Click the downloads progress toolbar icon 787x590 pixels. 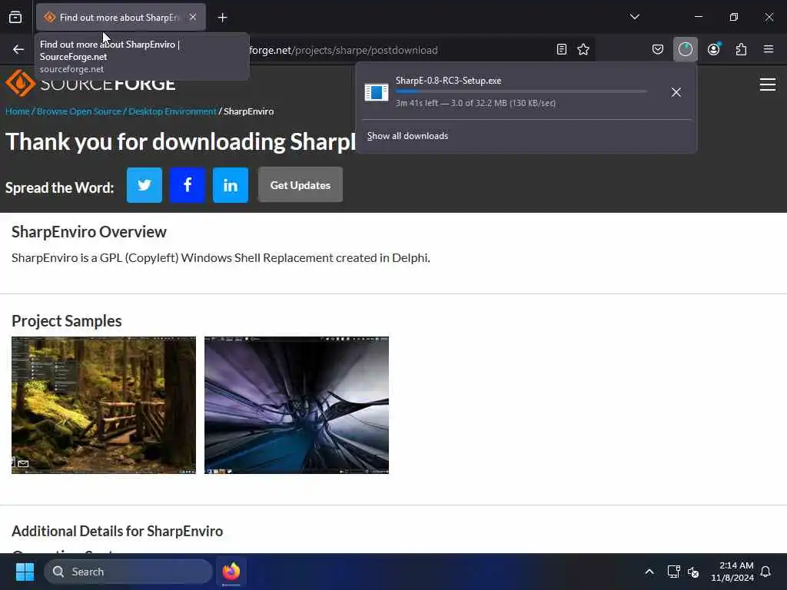tap(685, 49)
